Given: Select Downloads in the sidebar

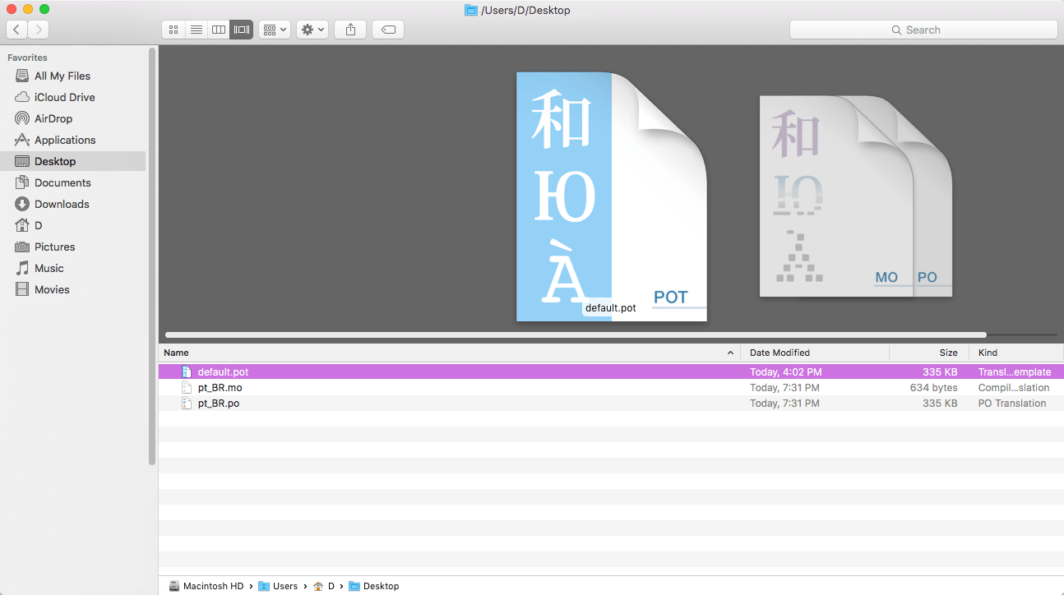Looking at the screenshot, I should tap(62, 204).
